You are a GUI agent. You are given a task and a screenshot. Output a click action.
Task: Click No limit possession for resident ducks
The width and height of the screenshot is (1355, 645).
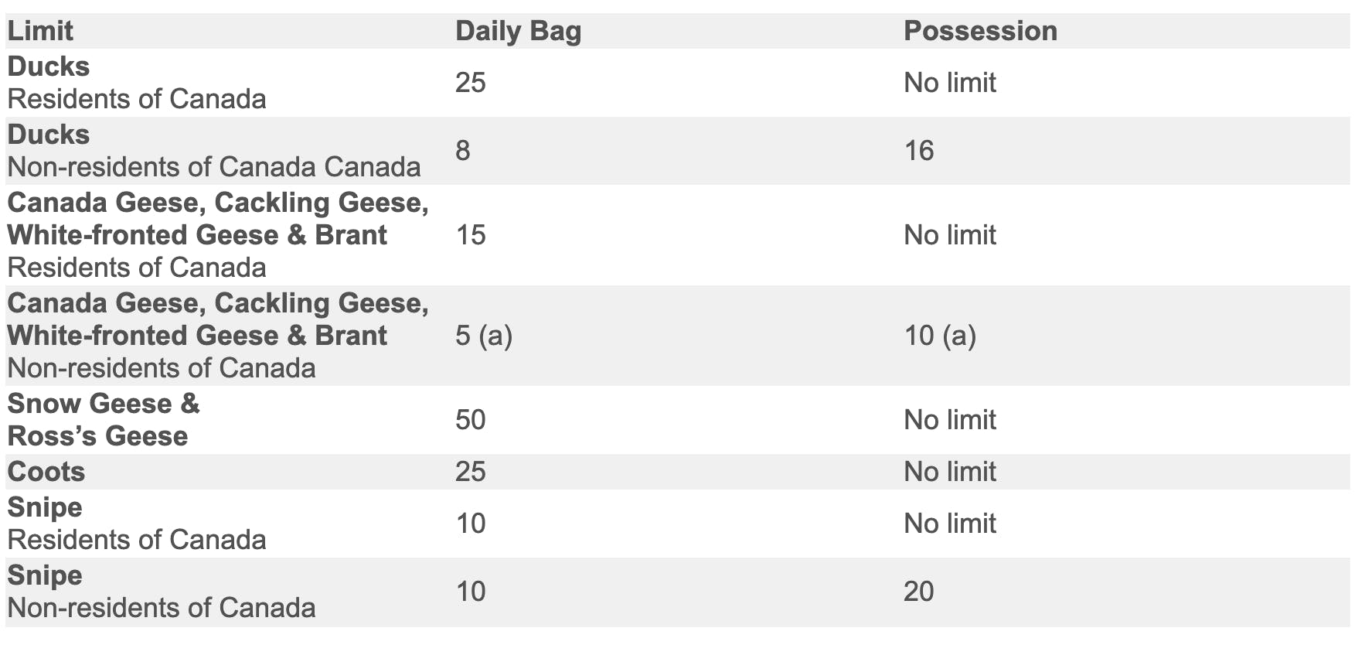click(949, 83)
